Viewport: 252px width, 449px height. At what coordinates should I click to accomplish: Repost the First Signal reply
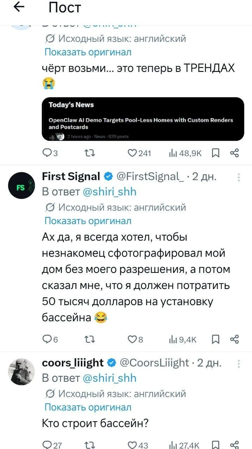pos(89,339)
